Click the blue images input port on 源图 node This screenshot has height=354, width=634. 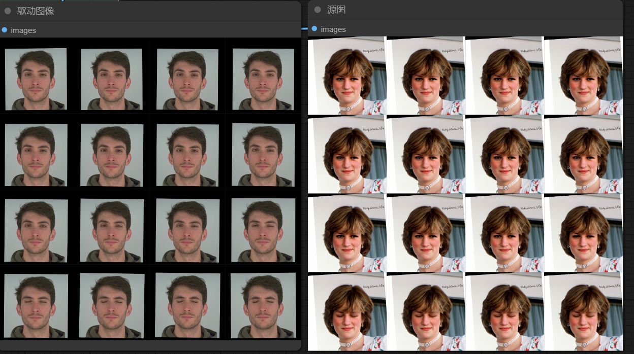tap(314, 29)
